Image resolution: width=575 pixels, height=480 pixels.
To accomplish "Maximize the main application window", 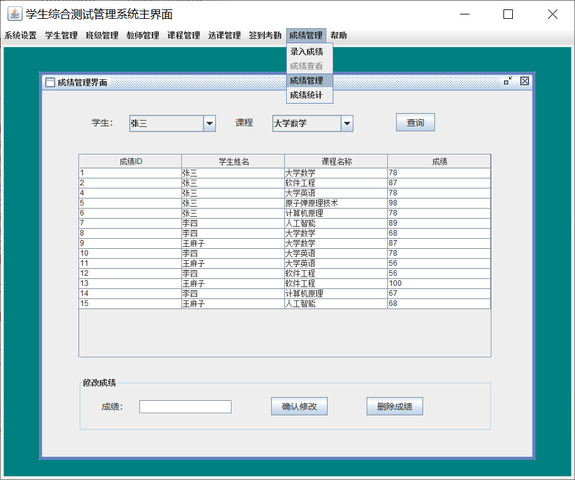I will pos(508,14).
